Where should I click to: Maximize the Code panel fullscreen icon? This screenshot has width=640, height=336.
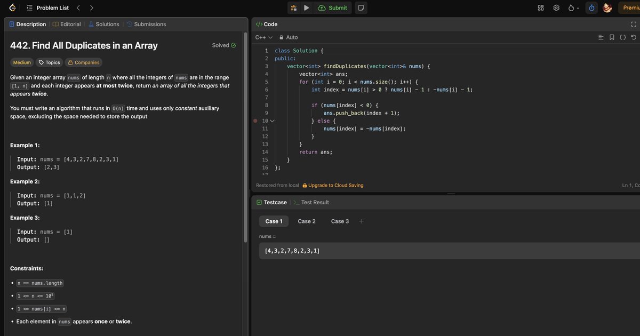(x=634, y=24)
